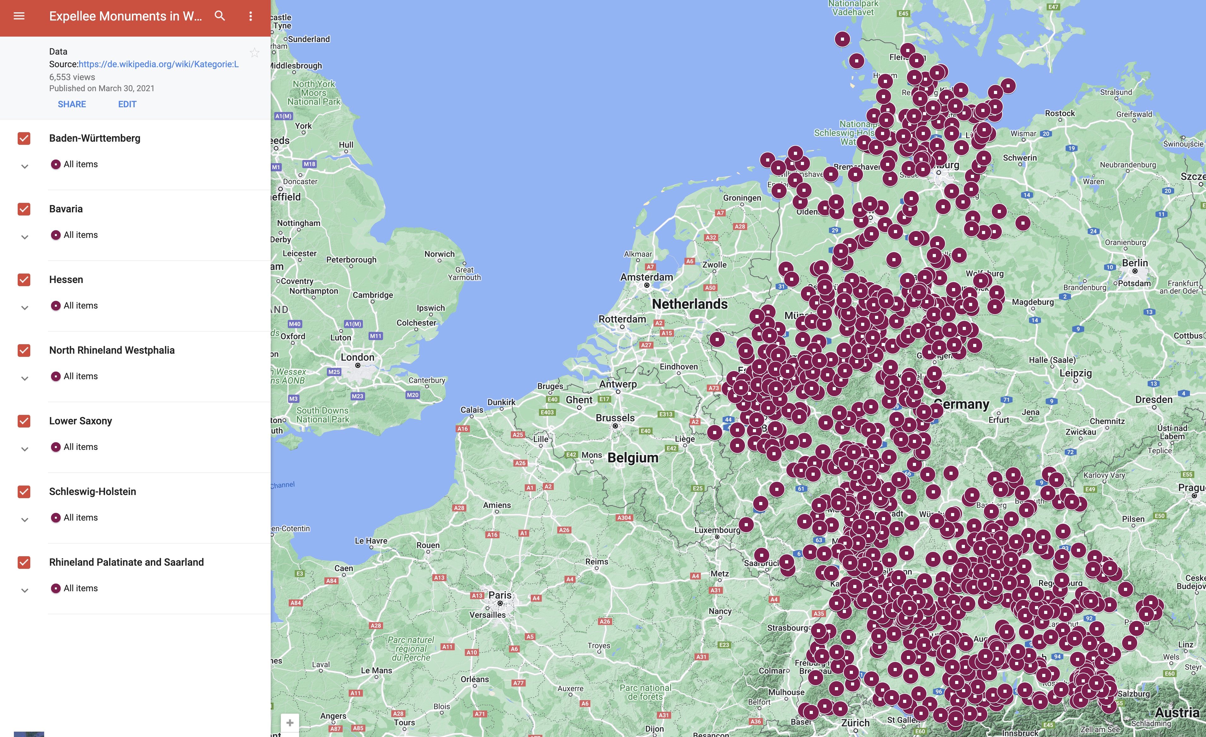Expand the North Rhineland Westphalia chevron
Screen dimensions: 1206x737
coord(25,378)
